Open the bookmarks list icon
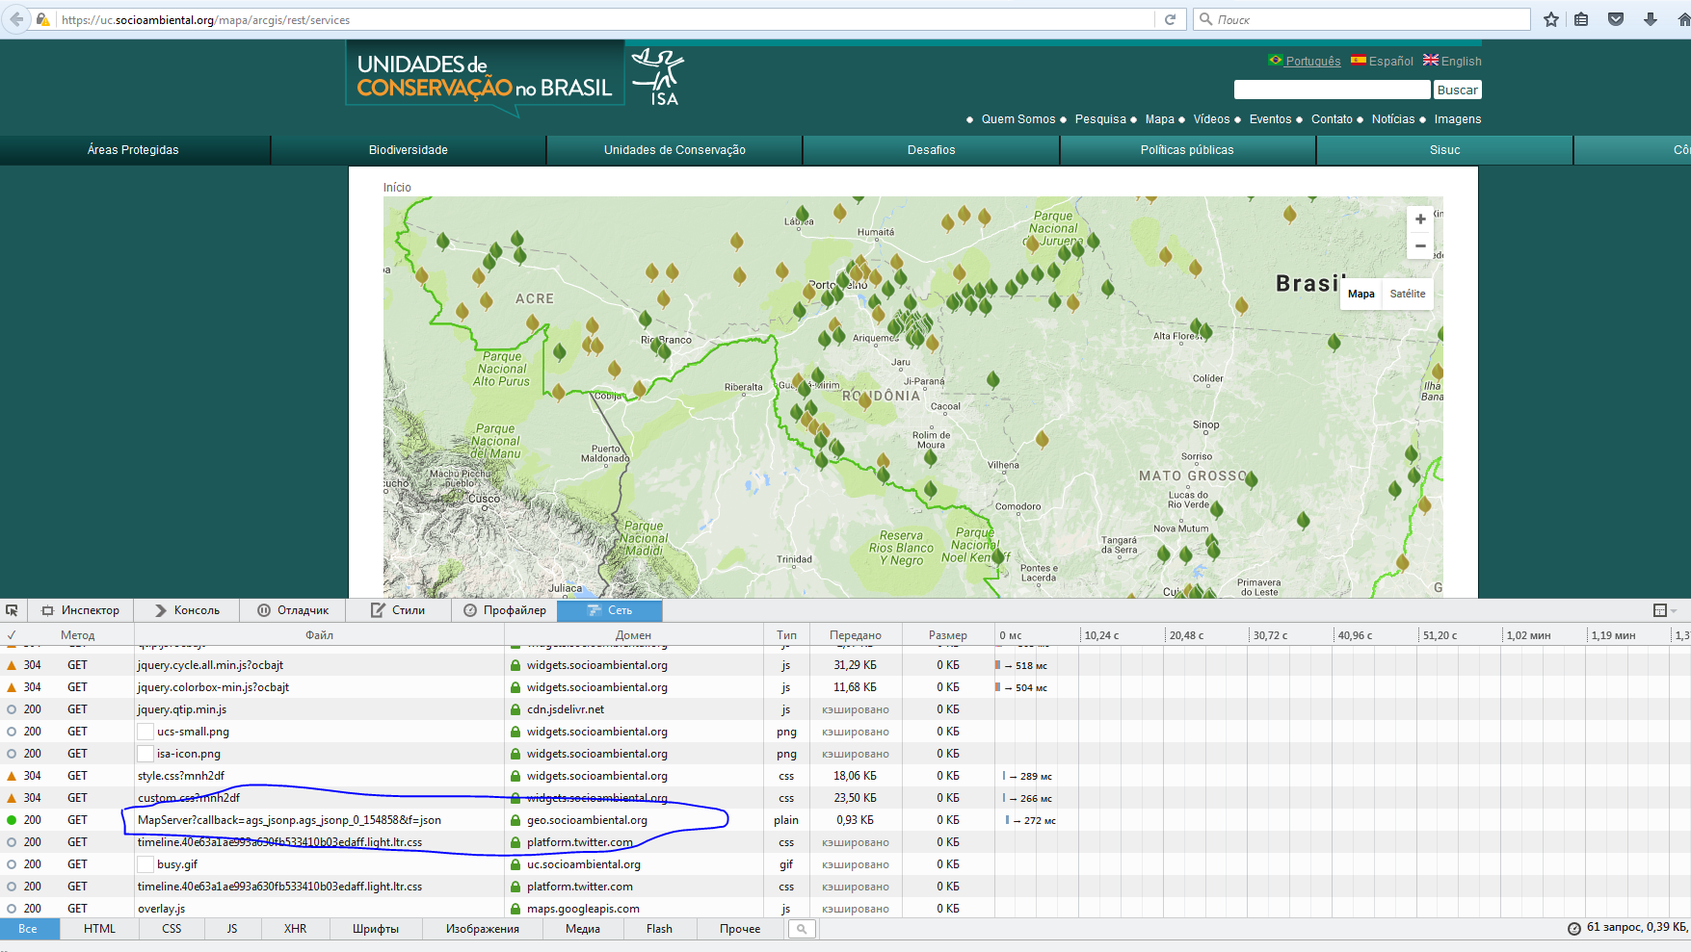Viewport: 1691px width, 952px height. [1581, 19]
